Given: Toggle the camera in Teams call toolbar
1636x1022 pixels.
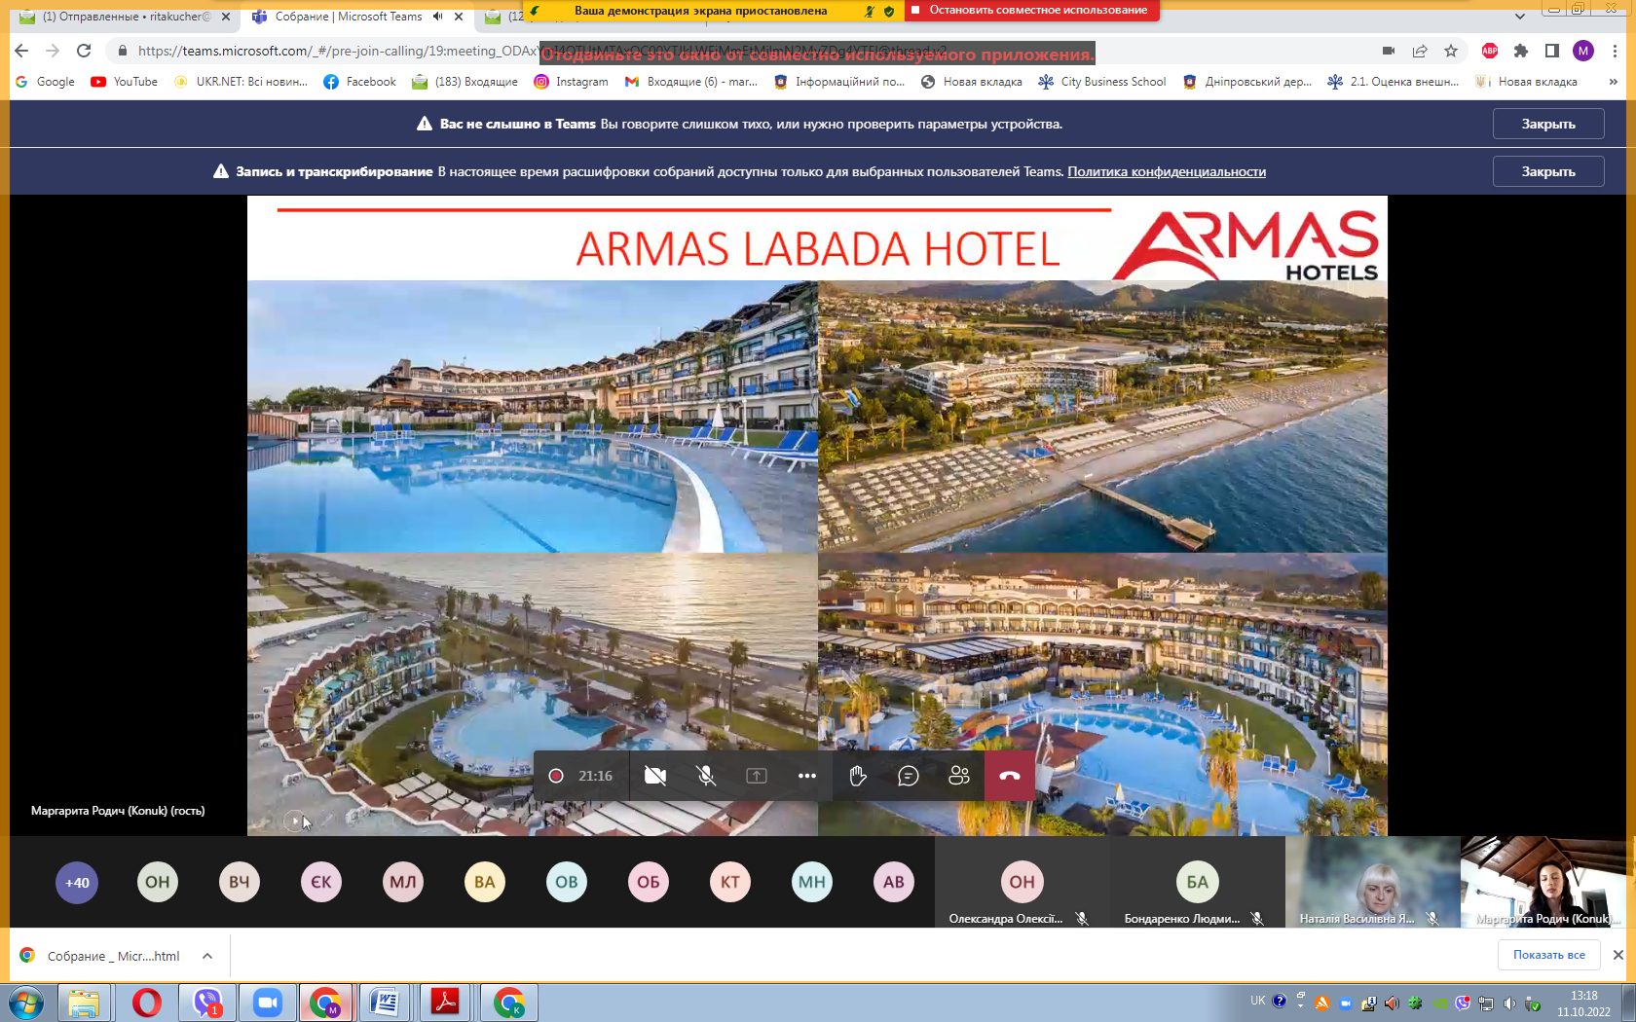Looking at the screenshot, I should (655, 776).
